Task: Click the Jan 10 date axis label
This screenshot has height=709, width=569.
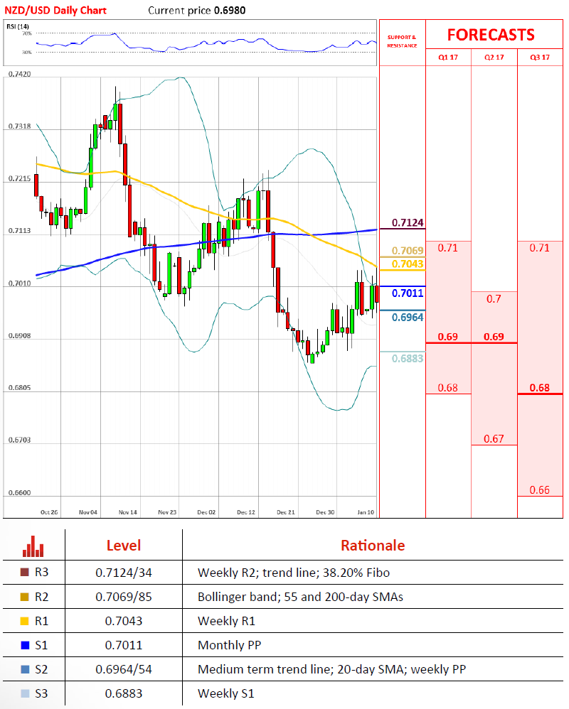Action: click(366, 512)
